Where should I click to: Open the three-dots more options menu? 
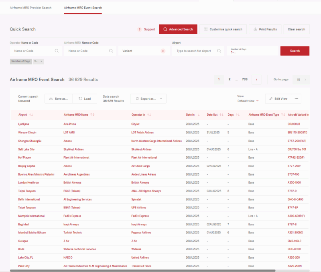tap(297, 98)
